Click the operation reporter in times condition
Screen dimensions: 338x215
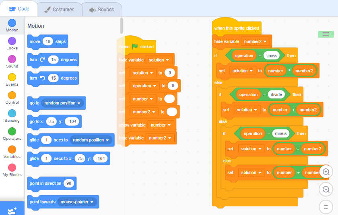pos(244,55)
